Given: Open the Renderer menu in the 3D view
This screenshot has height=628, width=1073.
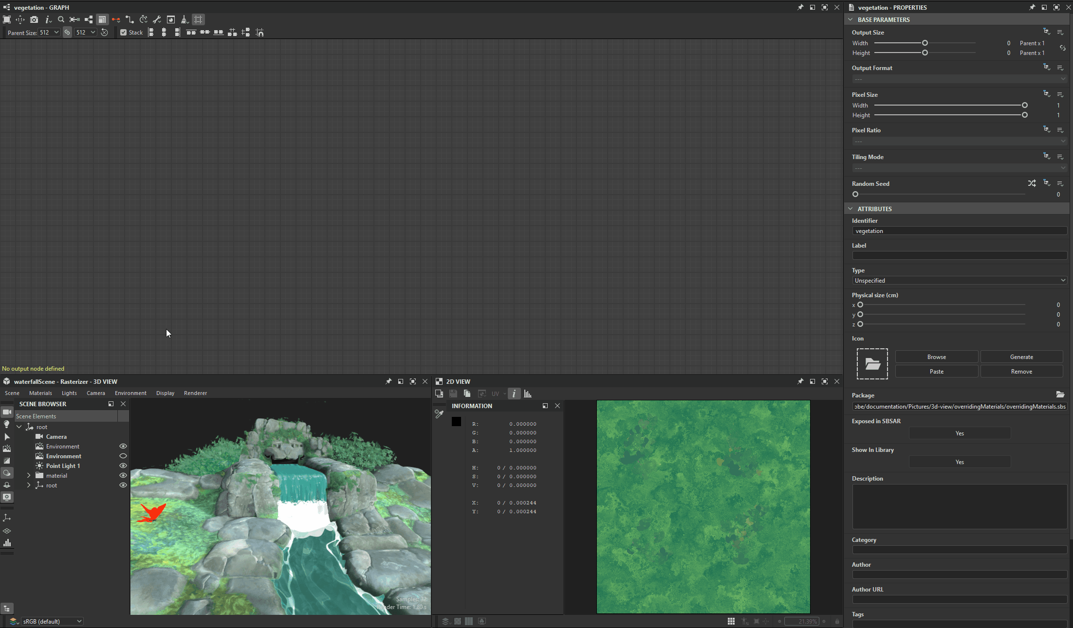Looking at the screenshot, I should [x=195, y=393].
